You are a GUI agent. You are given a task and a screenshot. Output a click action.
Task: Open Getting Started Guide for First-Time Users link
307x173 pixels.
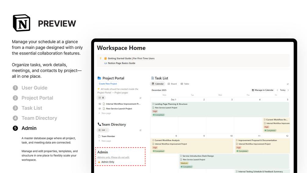tap(131, 58)
